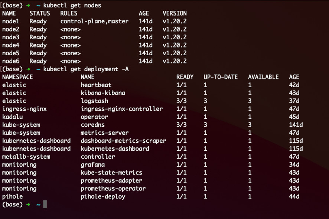Image resolution: width=329 pixels, height=219 pixels.
Task: Place cursor at the terminal prompt block
Action: (x=45, y=204)
